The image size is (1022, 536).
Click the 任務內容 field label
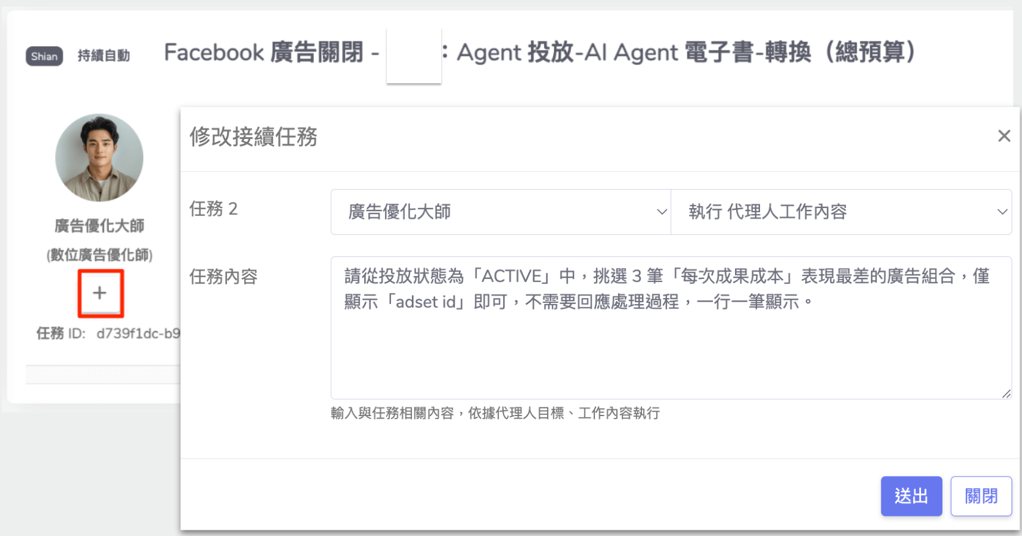coord(223,277)
